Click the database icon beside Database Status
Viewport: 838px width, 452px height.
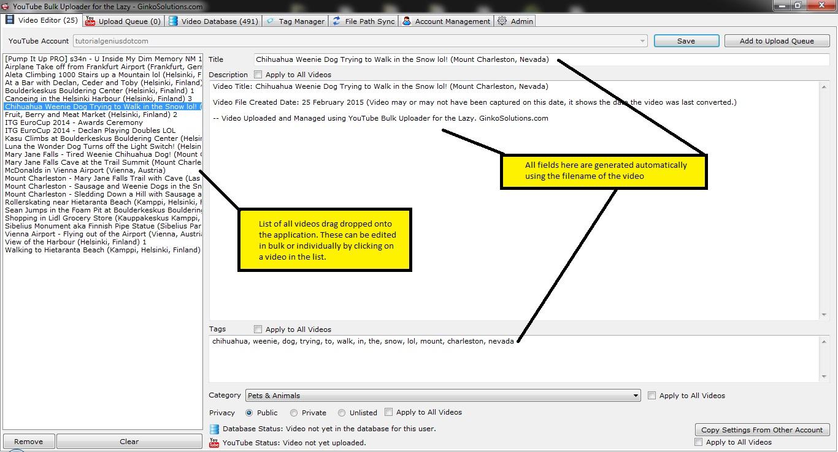[x=214, y=429]
